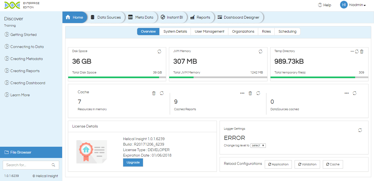Refresh the JVM Memory card

[x=261, y=52]
